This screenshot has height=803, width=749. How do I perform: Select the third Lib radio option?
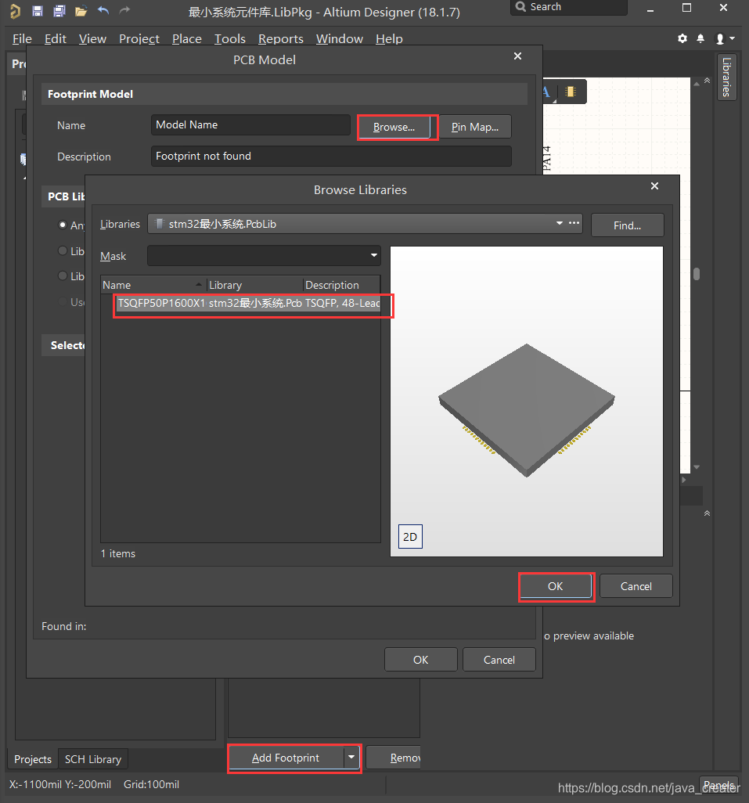click(63, 275)
